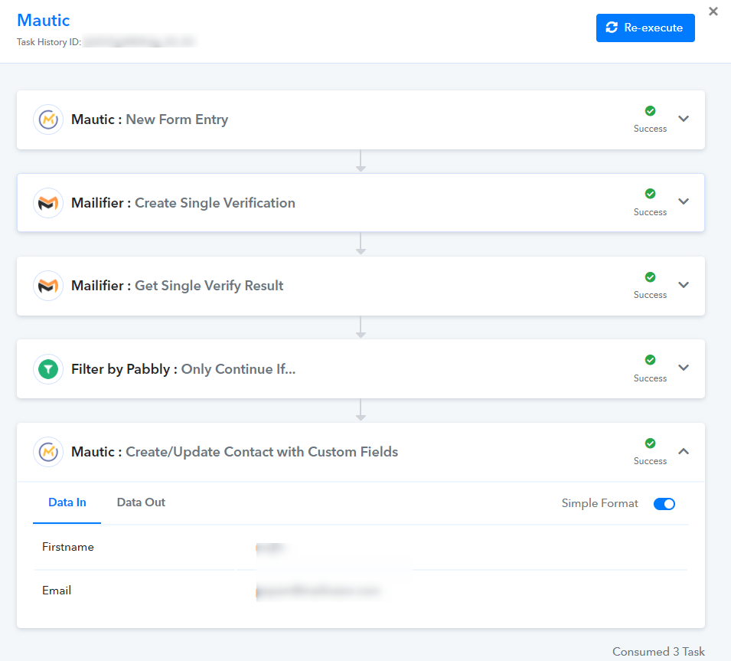Click the 'Create Single Verification' step title
731x661 pixels.
tap(215, 203)
